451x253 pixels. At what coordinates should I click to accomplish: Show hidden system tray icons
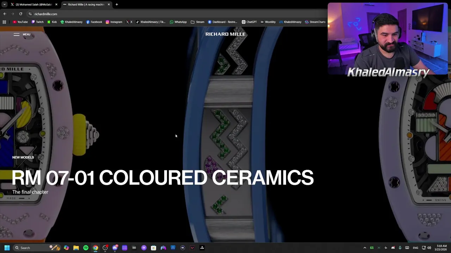[x=365, y=248]
